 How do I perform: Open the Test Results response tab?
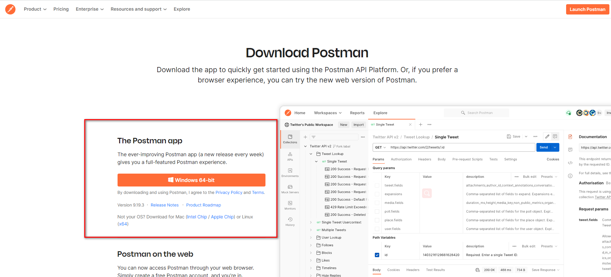[x=435, y=270]
